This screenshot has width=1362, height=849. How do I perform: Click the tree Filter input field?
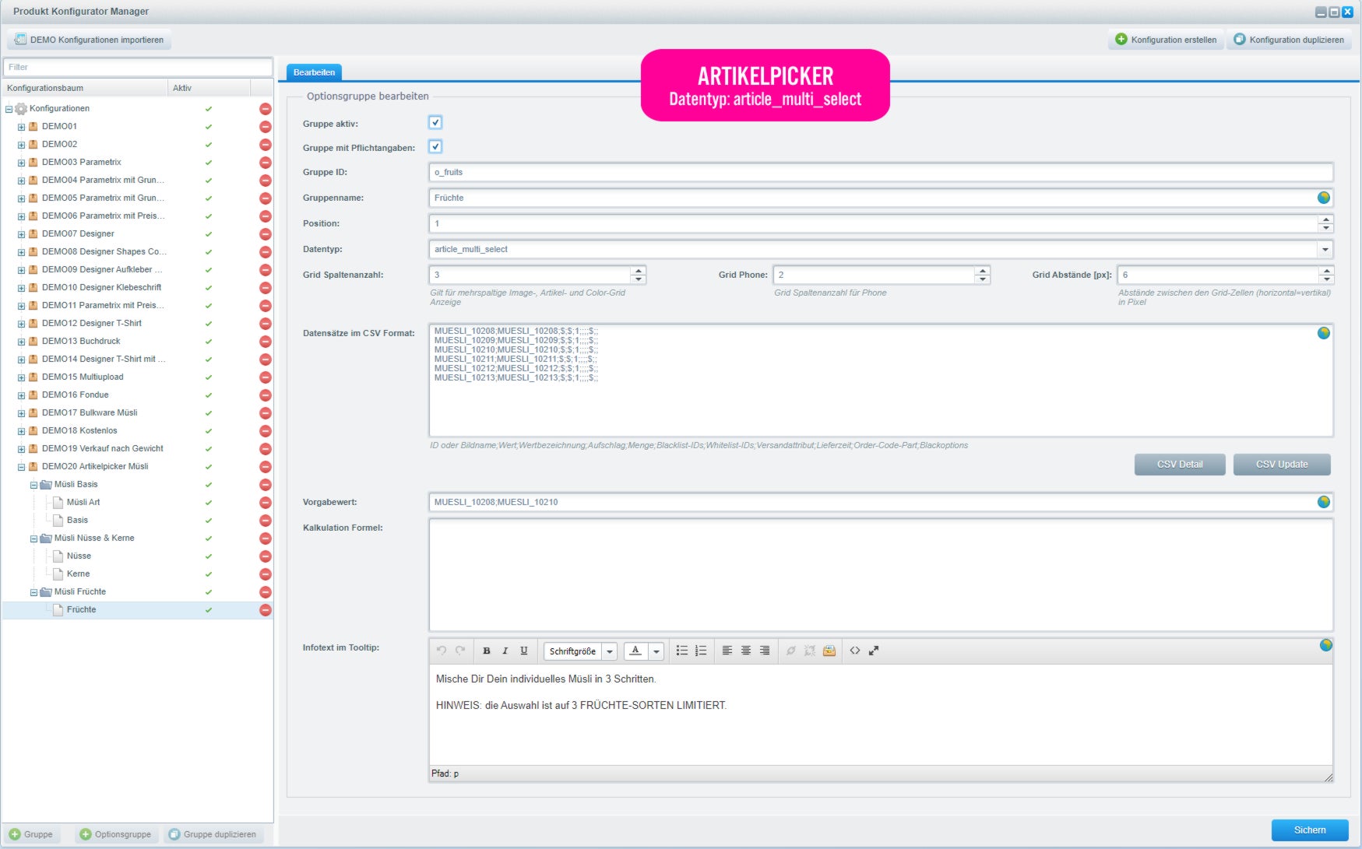(x=138, y=67)
